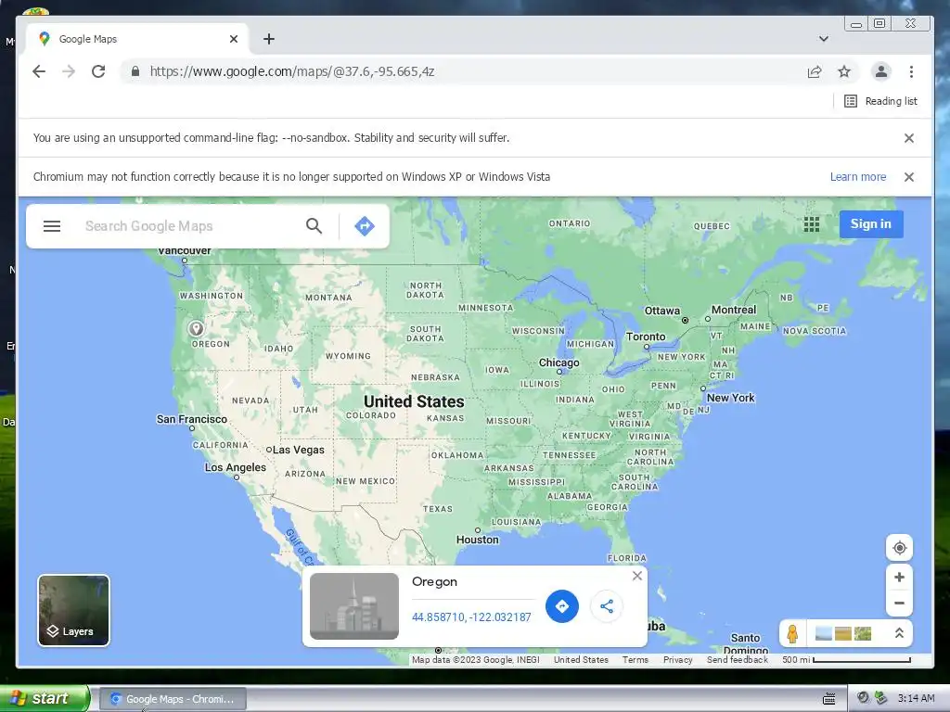950x712 pixels.
Task: Click Send feedback in map footer
Action: pos(737,660)
